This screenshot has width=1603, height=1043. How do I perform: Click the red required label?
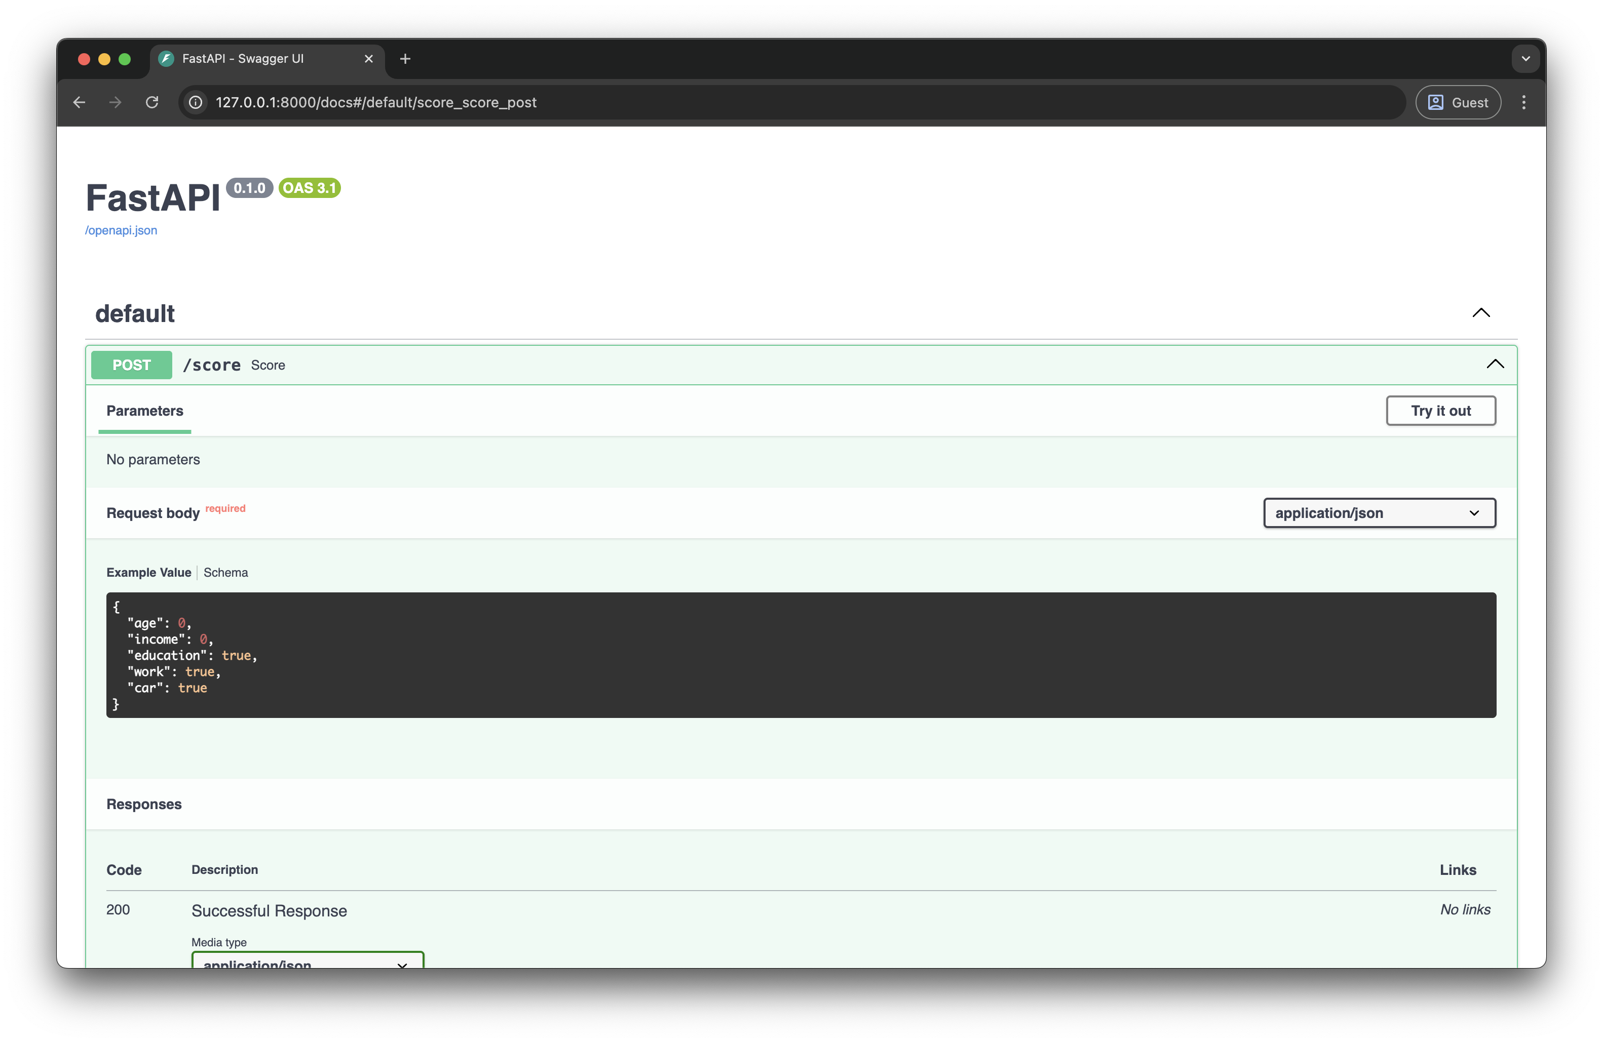tap(225, 508)
